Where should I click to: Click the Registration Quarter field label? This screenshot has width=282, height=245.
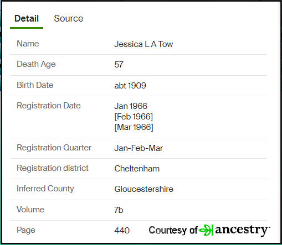click(54, 148)
